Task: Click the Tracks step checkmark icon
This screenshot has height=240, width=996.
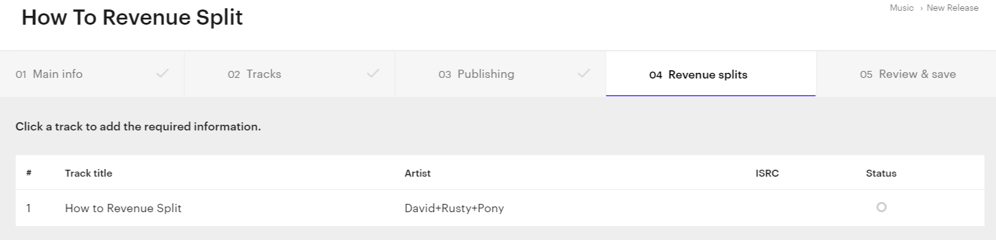Action: click(373, 73)
